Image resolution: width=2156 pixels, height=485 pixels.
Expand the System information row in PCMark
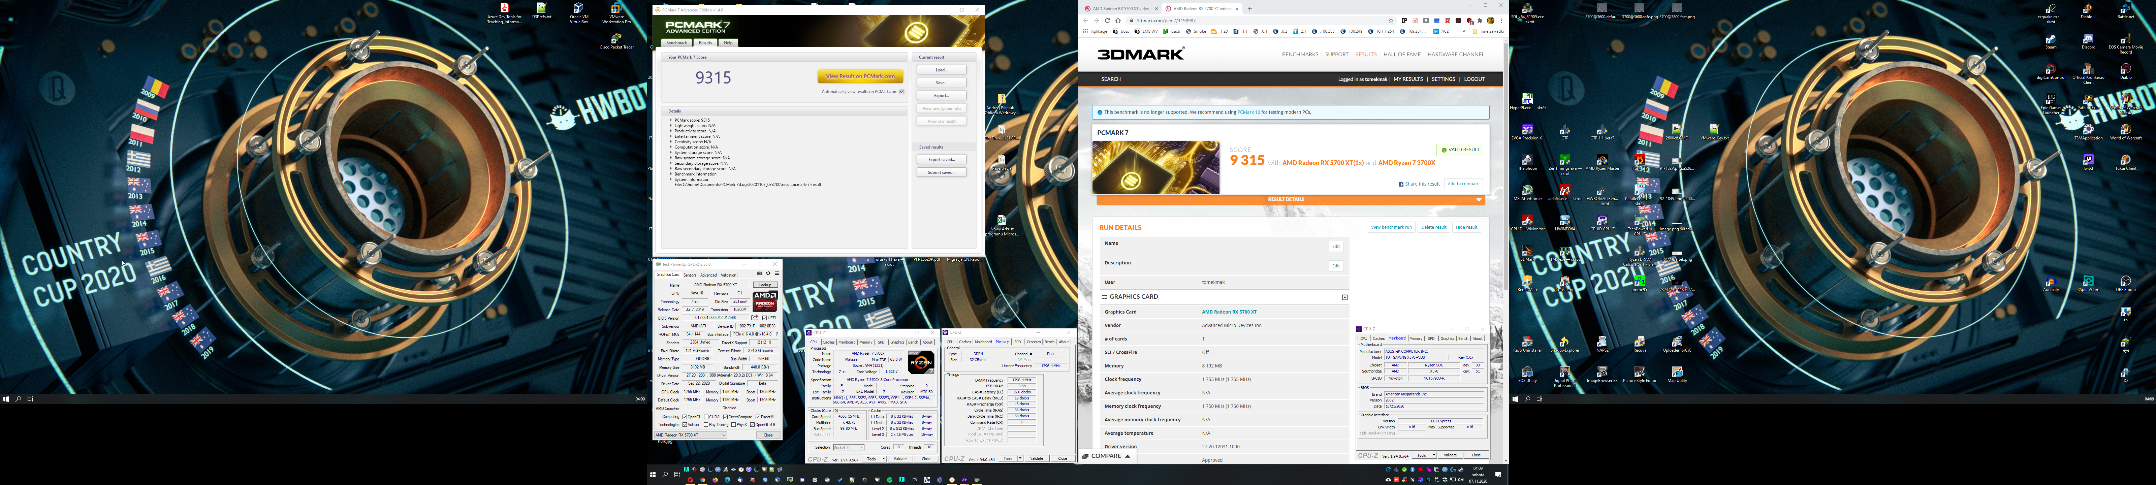point(671,179)
